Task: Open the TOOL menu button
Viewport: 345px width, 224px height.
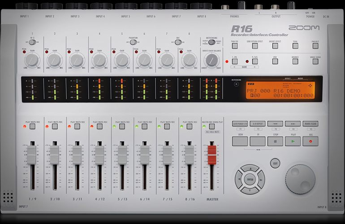Action: point(295,45)
